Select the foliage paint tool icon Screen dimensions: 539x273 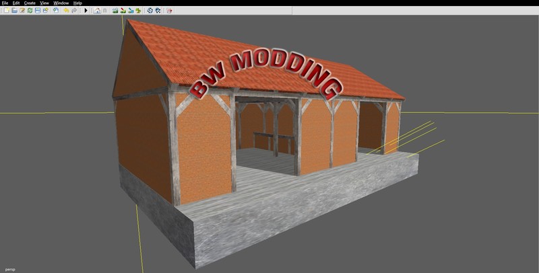coord(138,11)
